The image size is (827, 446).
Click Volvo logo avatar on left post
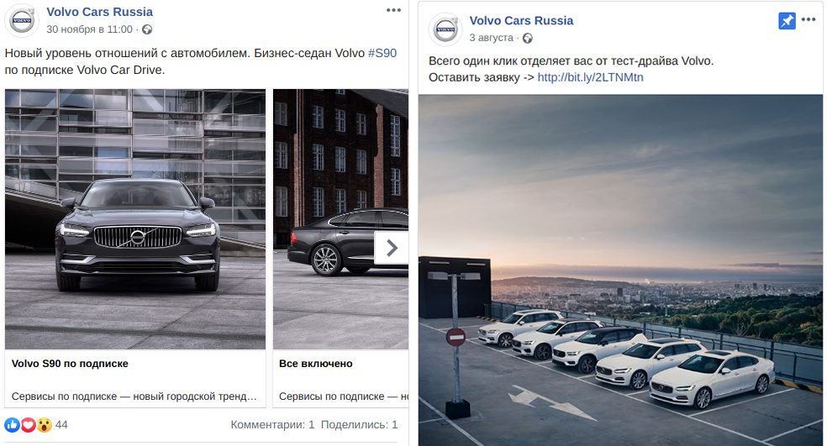pos(22,20)
